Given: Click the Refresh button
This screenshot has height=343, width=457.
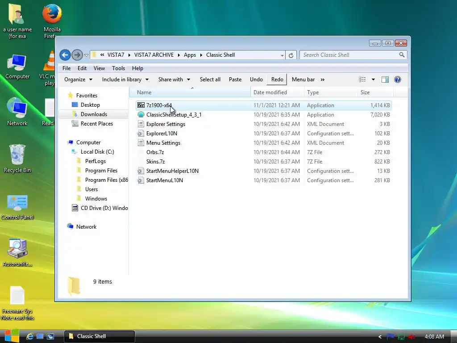Looking at the screenshot, I should click(x=291, y=55).
